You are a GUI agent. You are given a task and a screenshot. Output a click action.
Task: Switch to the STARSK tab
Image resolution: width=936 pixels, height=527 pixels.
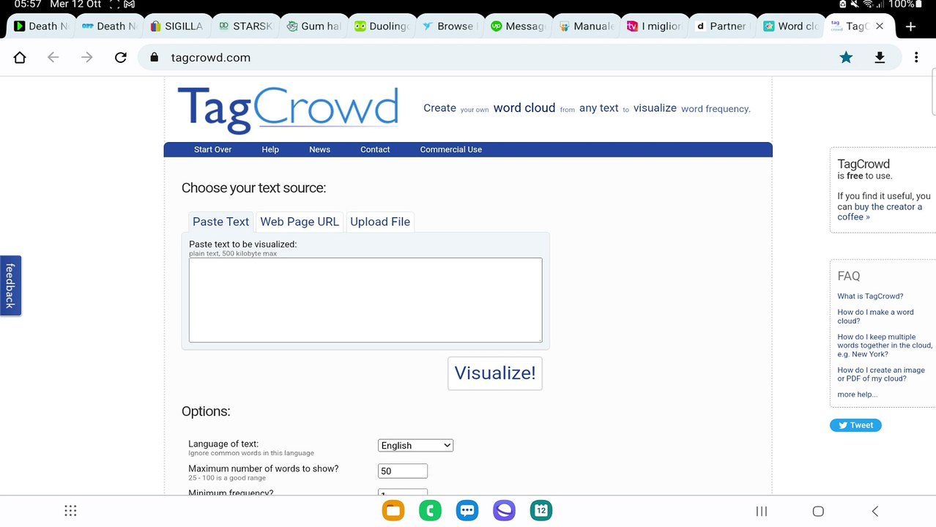245,26
